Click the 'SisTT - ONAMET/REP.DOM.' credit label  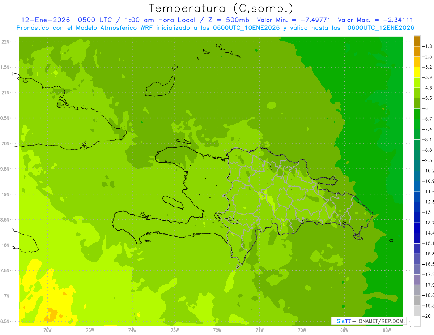tap(369, 321)
